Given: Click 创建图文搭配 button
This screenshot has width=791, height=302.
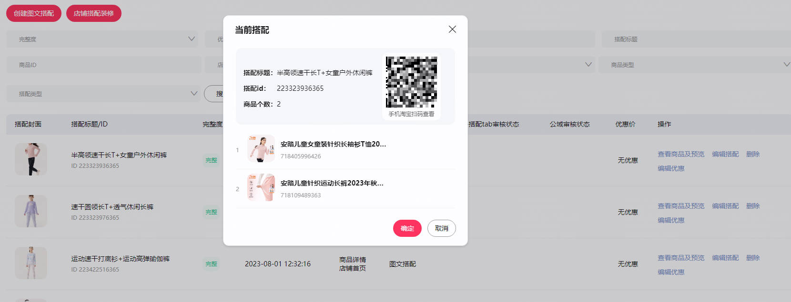Looking at the screenshot, I should coord(34,13).
